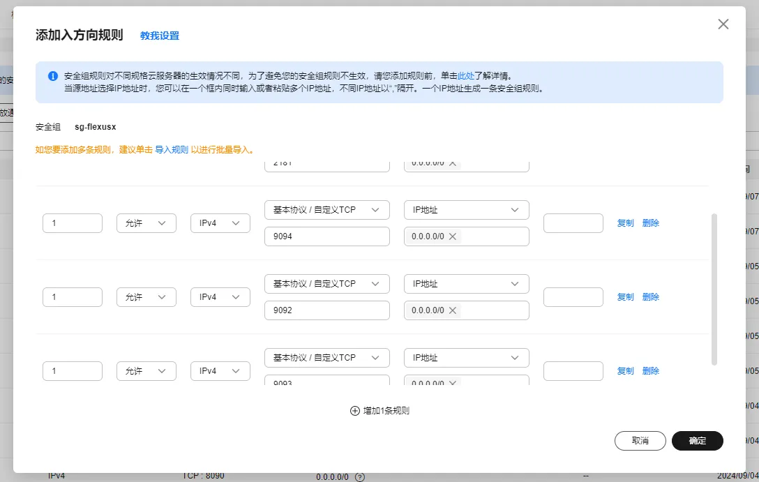759x482 pixels.
Task: Delete the bottom rule with 删除
Action: click(x=651, y=371)
